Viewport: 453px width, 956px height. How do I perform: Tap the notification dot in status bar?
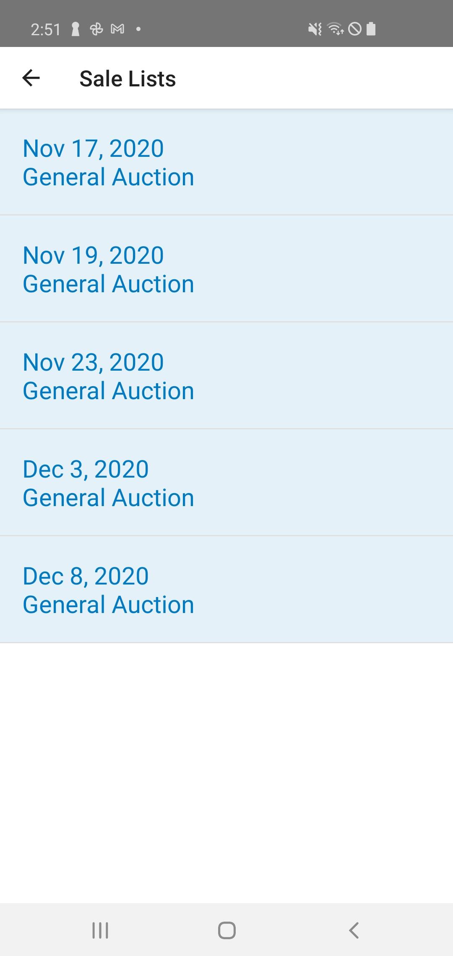[x=138, y=29]
